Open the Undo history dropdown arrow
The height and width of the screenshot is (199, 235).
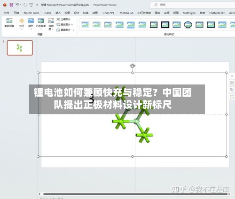pyautogui.click(x=21, y=5)
